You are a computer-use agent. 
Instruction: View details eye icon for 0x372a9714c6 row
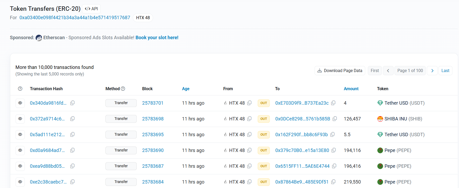pyautogui.click(x=20, y=119)
